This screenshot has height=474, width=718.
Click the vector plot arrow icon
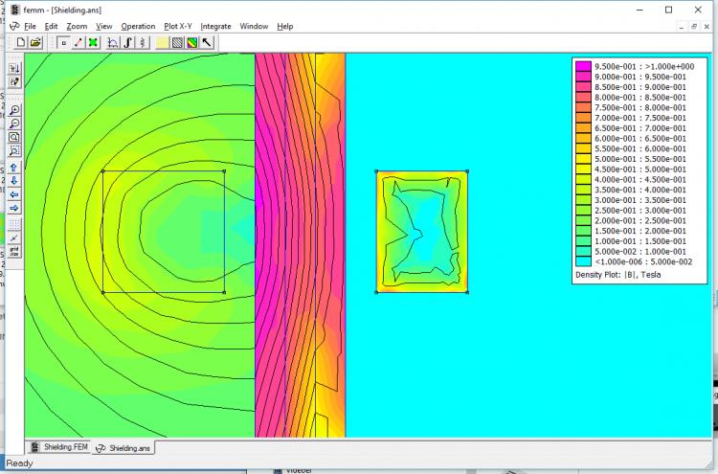tap(207, 42)
